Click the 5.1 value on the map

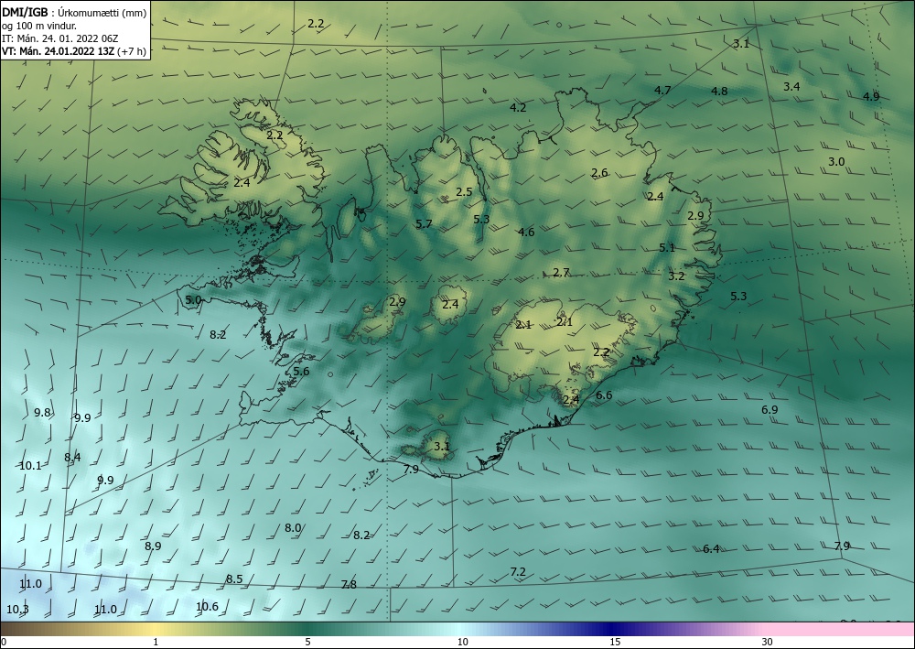point(667,247)
